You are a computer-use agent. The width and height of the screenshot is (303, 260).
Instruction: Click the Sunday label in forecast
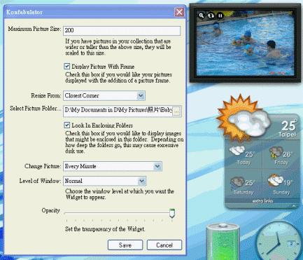(x=281, y=192)
